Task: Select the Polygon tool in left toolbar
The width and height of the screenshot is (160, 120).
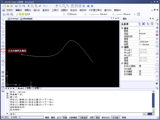Action: tap(3, 31)
